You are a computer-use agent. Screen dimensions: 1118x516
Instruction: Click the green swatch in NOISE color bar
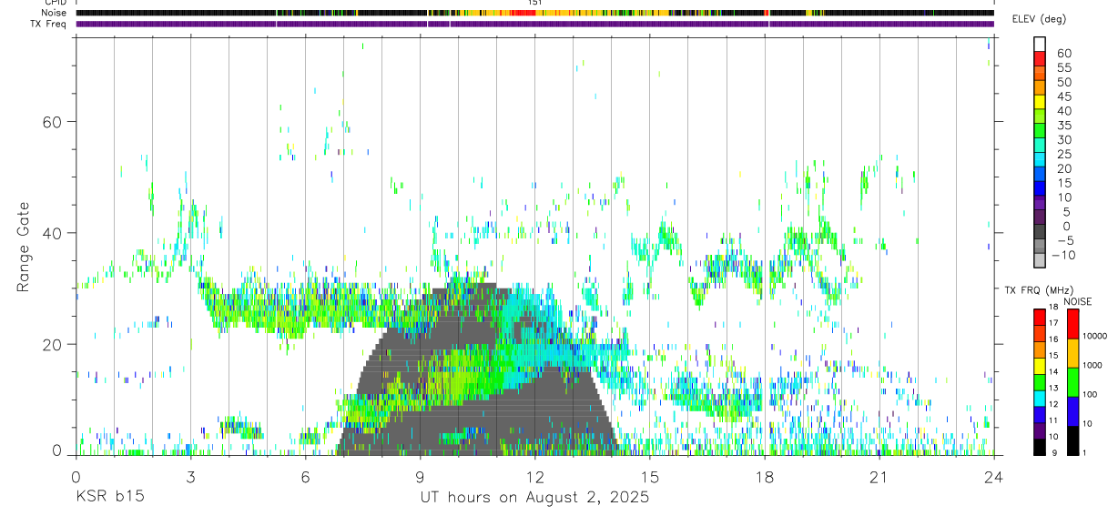pyautogui.click(x=1072, y=381)
